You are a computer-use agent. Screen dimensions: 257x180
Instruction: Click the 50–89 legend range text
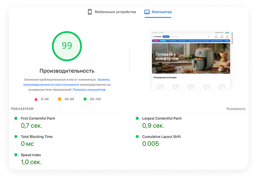pyautogui.click(x=69, y=99)
